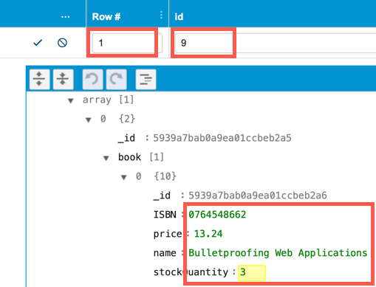Collapse the 0 {2} object node
Screen dimensions: 376x287
[x=89, y=120]
